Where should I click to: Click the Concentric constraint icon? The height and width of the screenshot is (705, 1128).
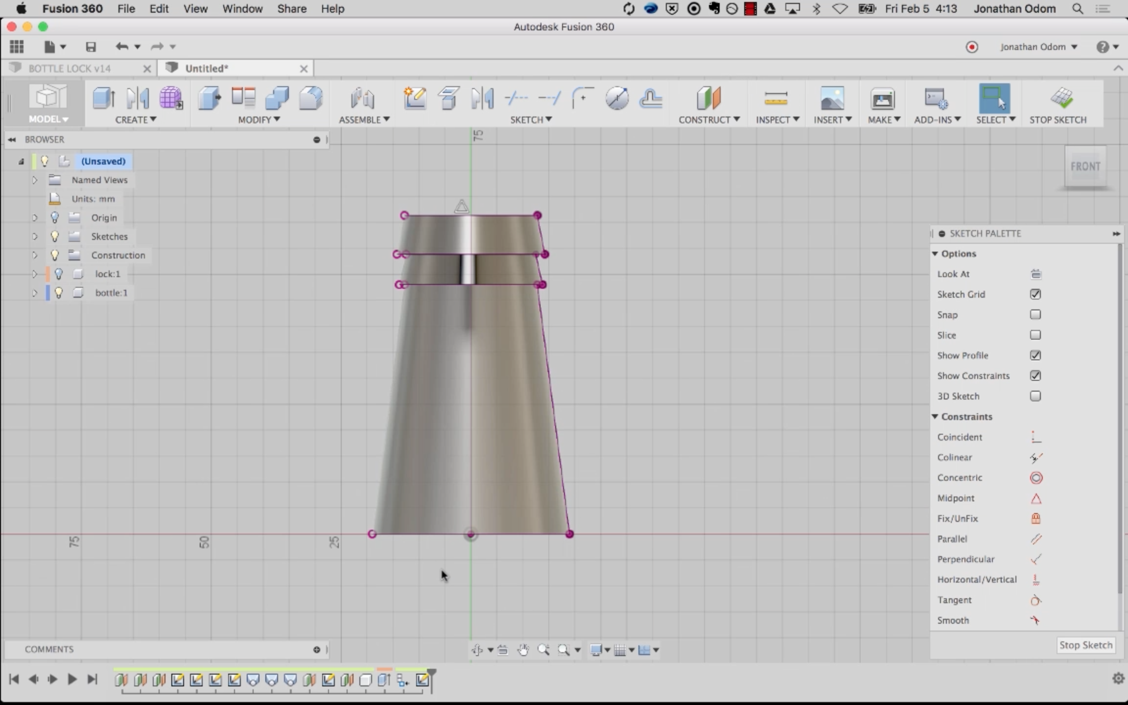pos(1035,478)
